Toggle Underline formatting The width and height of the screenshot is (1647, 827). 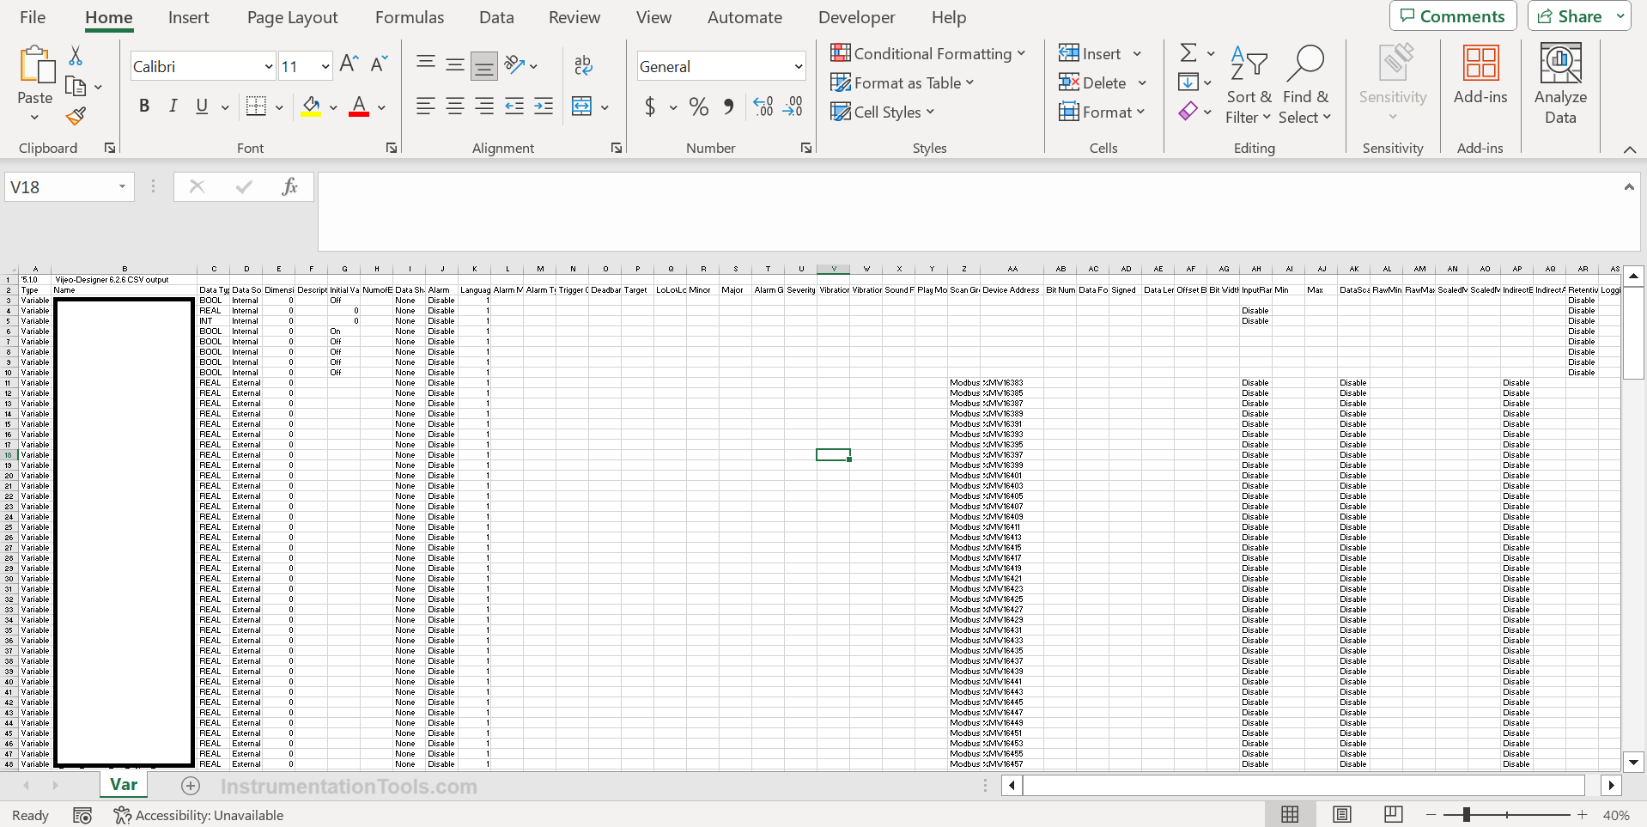(x=202, y=106)
